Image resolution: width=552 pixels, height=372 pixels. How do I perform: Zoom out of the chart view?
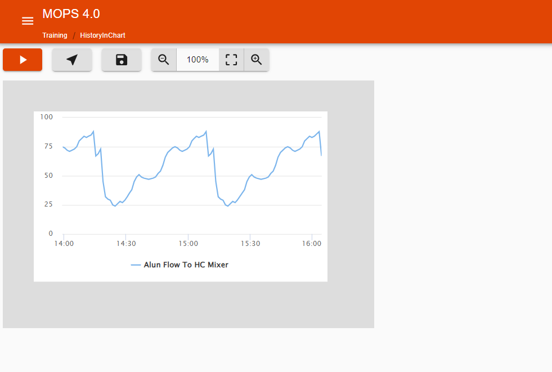pyautogui.click(x=164, y=59)
